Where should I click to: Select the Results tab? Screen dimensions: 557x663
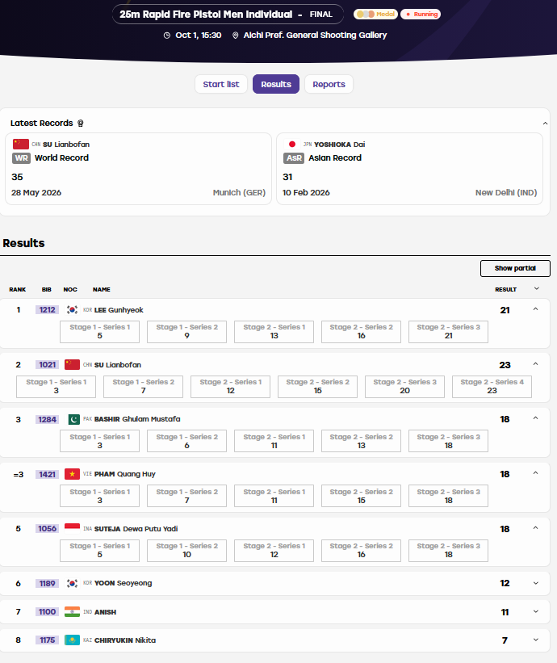[276, 84]
